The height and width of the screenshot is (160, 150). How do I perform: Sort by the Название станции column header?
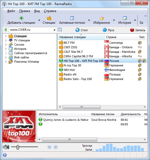[81, 37]
